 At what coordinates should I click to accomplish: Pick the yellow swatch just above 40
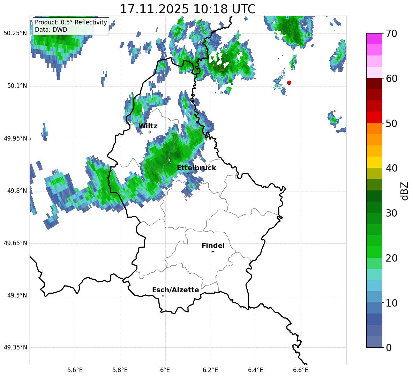pyautogui.click(x=374, y=162)
